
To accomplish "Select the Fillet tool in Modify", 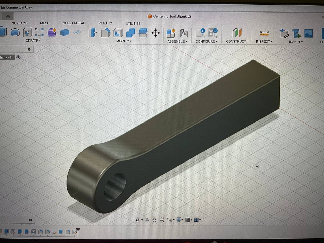I will (x=106, y=33).
